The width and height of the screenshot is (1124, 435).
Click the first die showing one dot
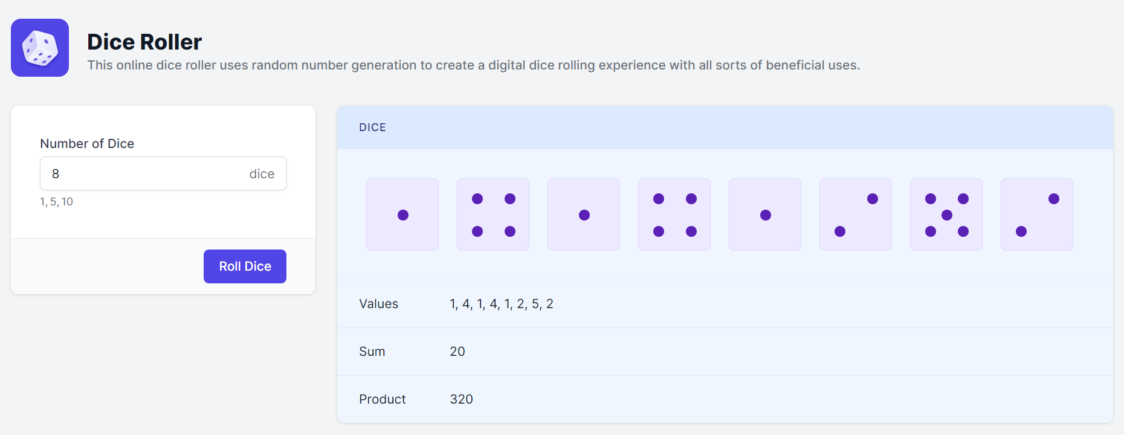tap(402, 214)
